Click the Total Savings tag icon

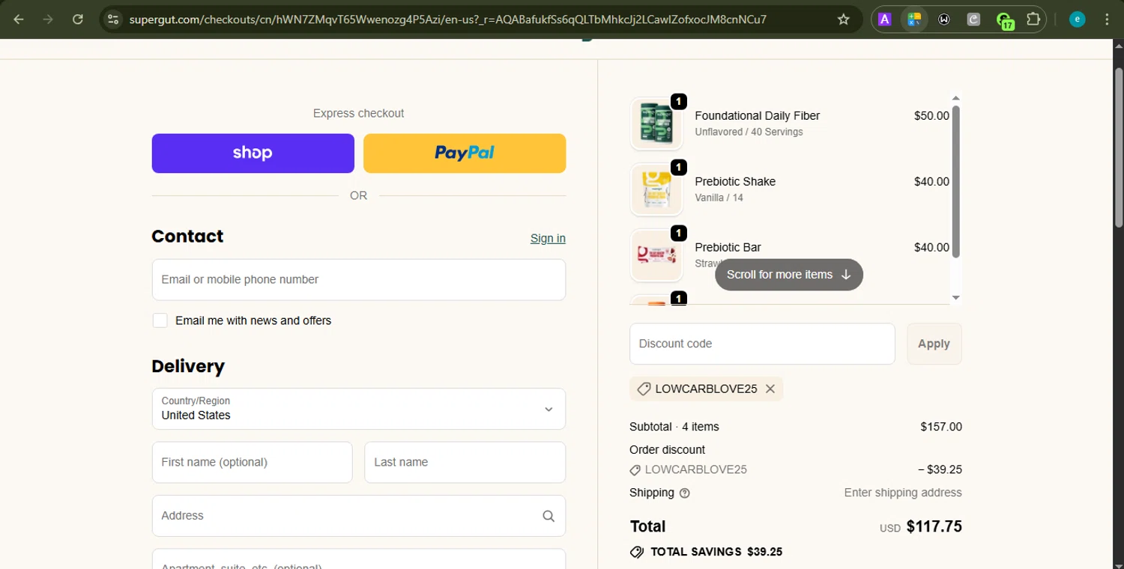pos(637,552)
